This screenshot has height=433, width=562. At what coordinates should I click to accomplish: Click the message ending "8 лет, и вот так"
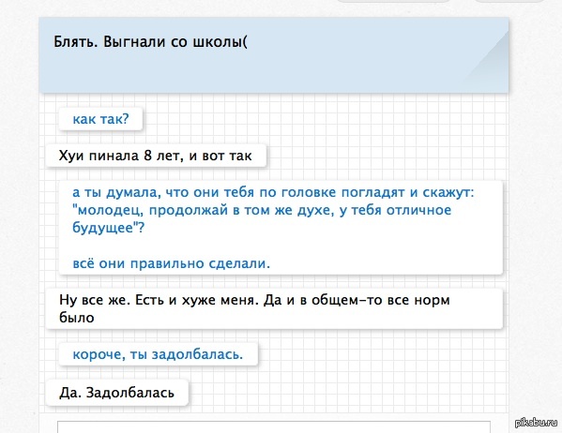click(156, 156)
